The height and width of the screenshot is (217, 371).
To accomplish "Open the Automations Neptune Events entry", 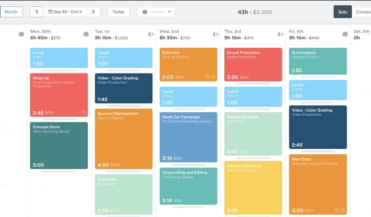I will coord(318,61).
